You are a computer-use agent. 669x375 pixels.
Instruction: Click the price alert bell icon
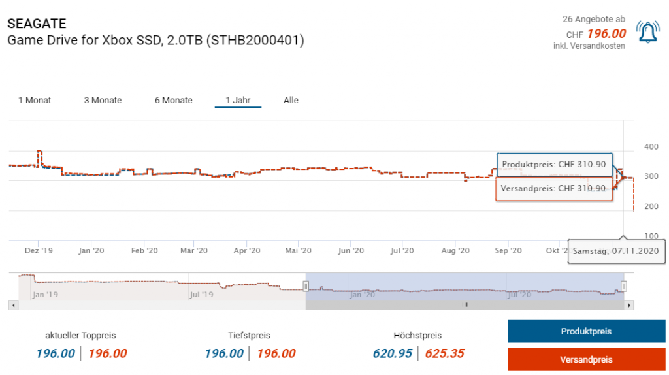(647, 33)
